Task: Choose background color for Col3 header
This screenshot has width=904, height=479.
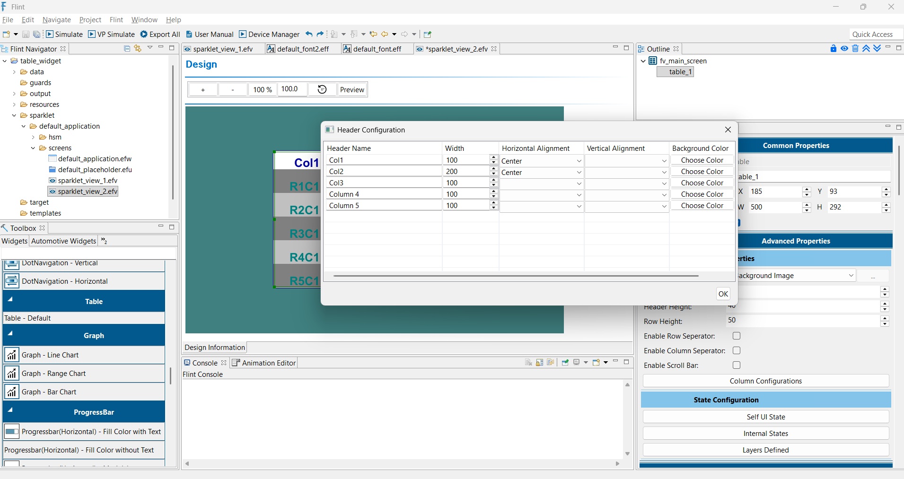Action: click(x=702, y=183)
